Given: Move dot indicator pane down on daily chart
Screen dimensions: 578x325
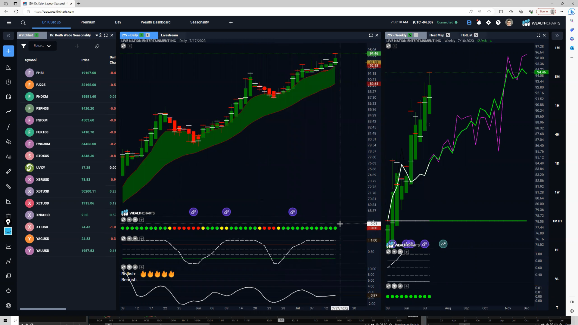Looking at the screenshot, I should [129, 220].
